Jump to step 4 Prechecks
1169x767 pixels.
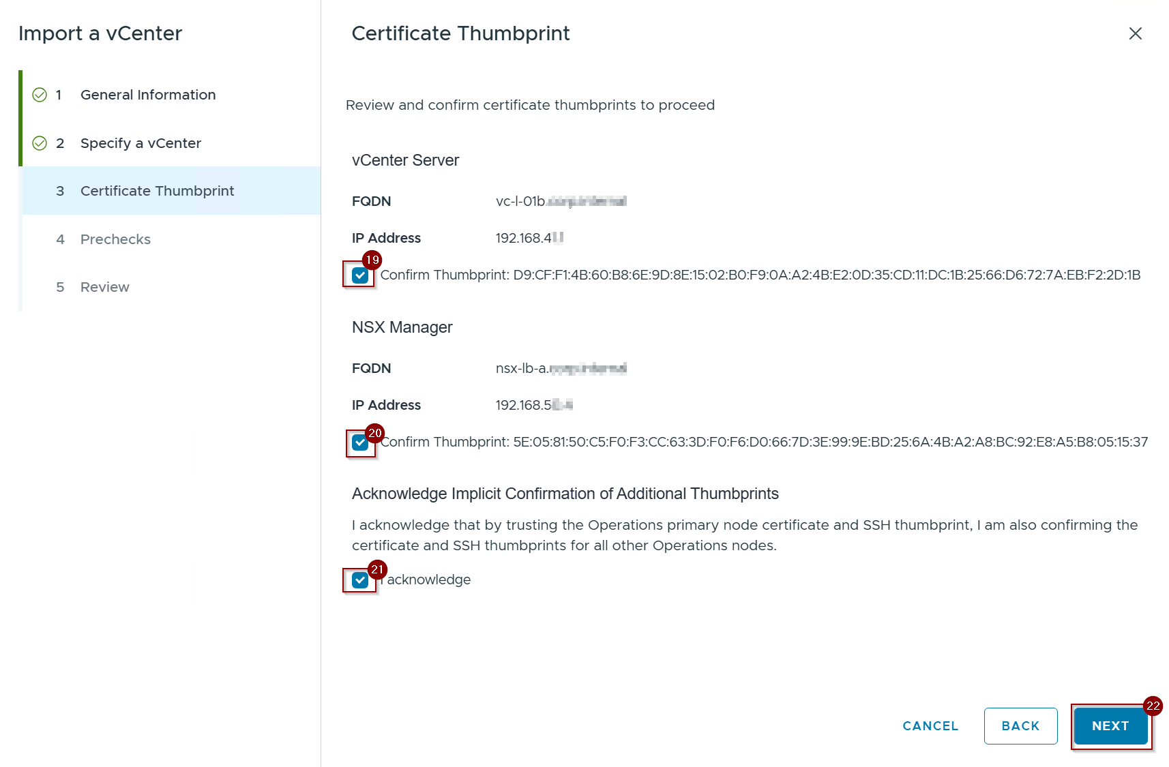(115, 239)
